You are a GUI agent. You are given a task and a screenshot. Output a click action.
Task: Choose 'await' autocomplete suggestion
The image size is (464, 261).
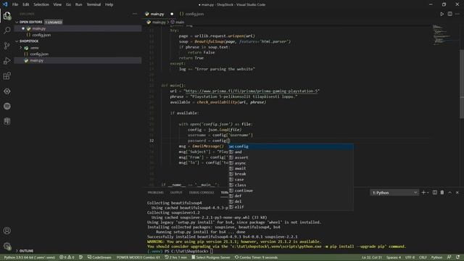(291, 168)
